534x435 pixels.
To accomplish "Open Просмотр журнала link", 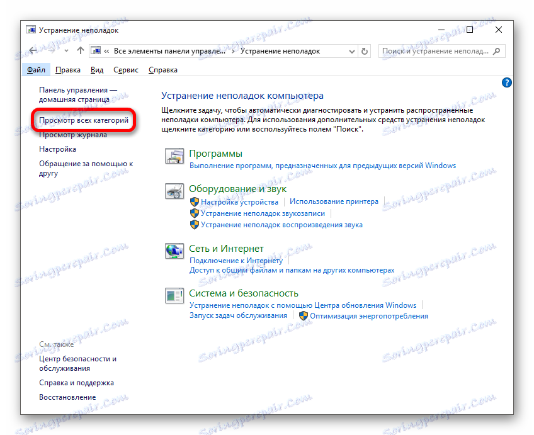I will pos(73,135).
